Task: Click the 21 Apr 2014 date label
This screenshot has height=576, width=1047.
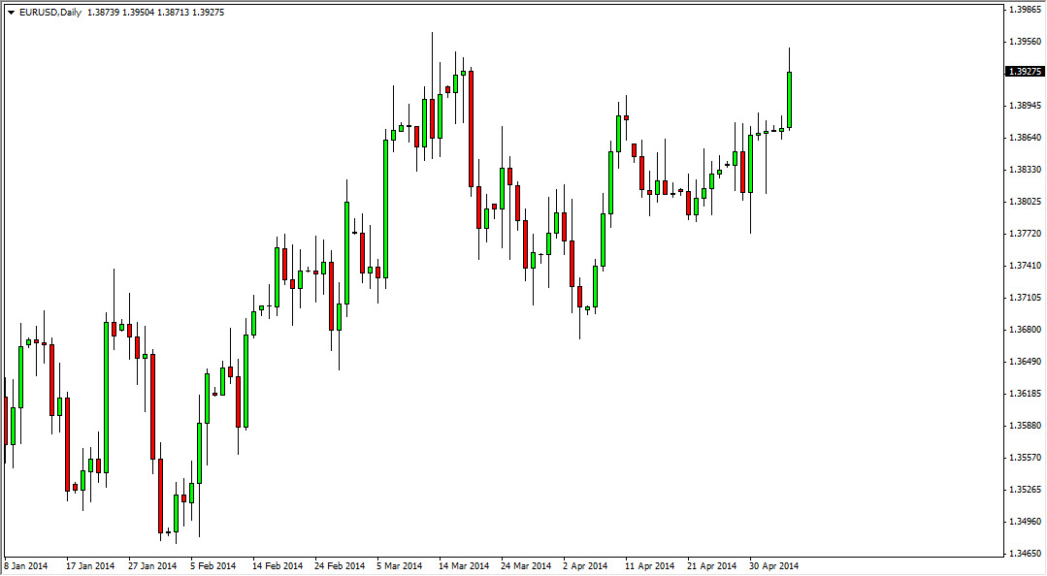Action: [712, 566]
